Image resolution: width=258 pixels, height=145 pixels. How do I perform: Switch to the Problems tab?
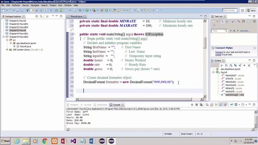tap(73, 105)
